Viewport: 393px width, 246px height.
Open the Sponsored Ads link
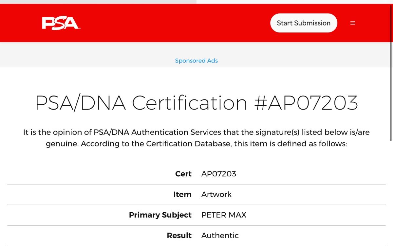click(x=196, y=61)
